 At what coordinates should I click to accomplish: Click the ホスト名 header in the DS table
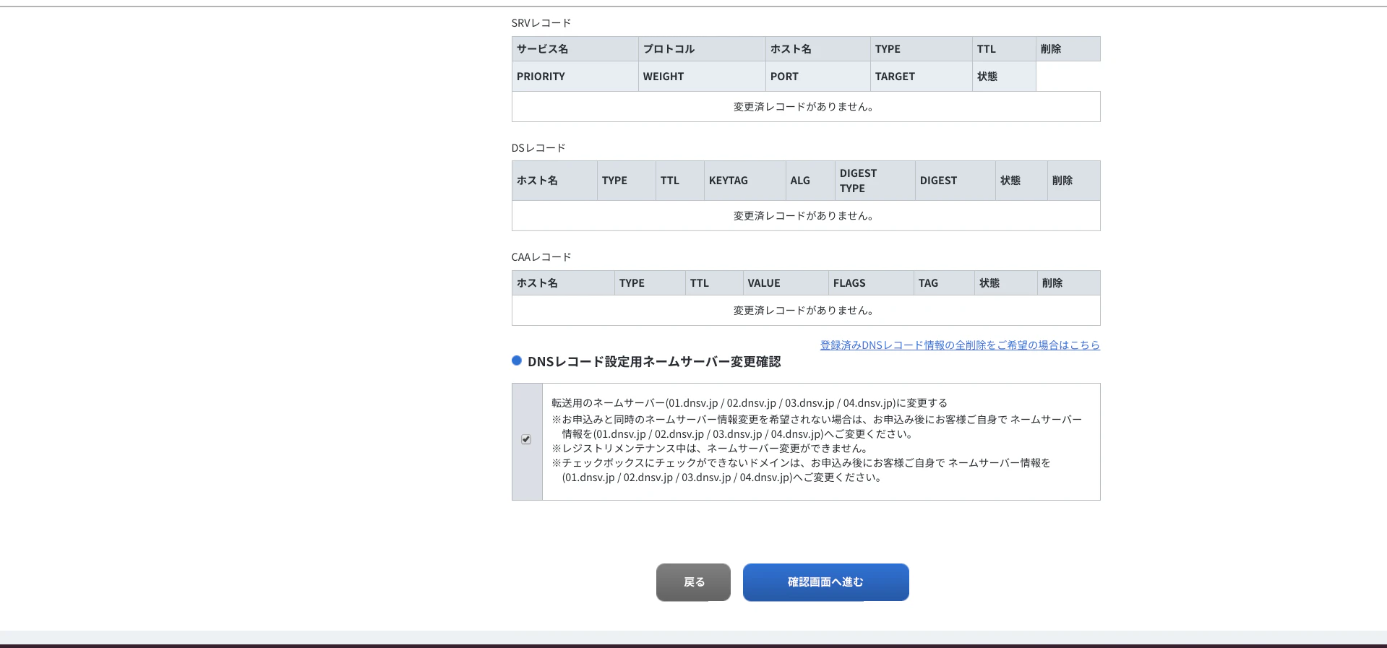coord(554,181)
